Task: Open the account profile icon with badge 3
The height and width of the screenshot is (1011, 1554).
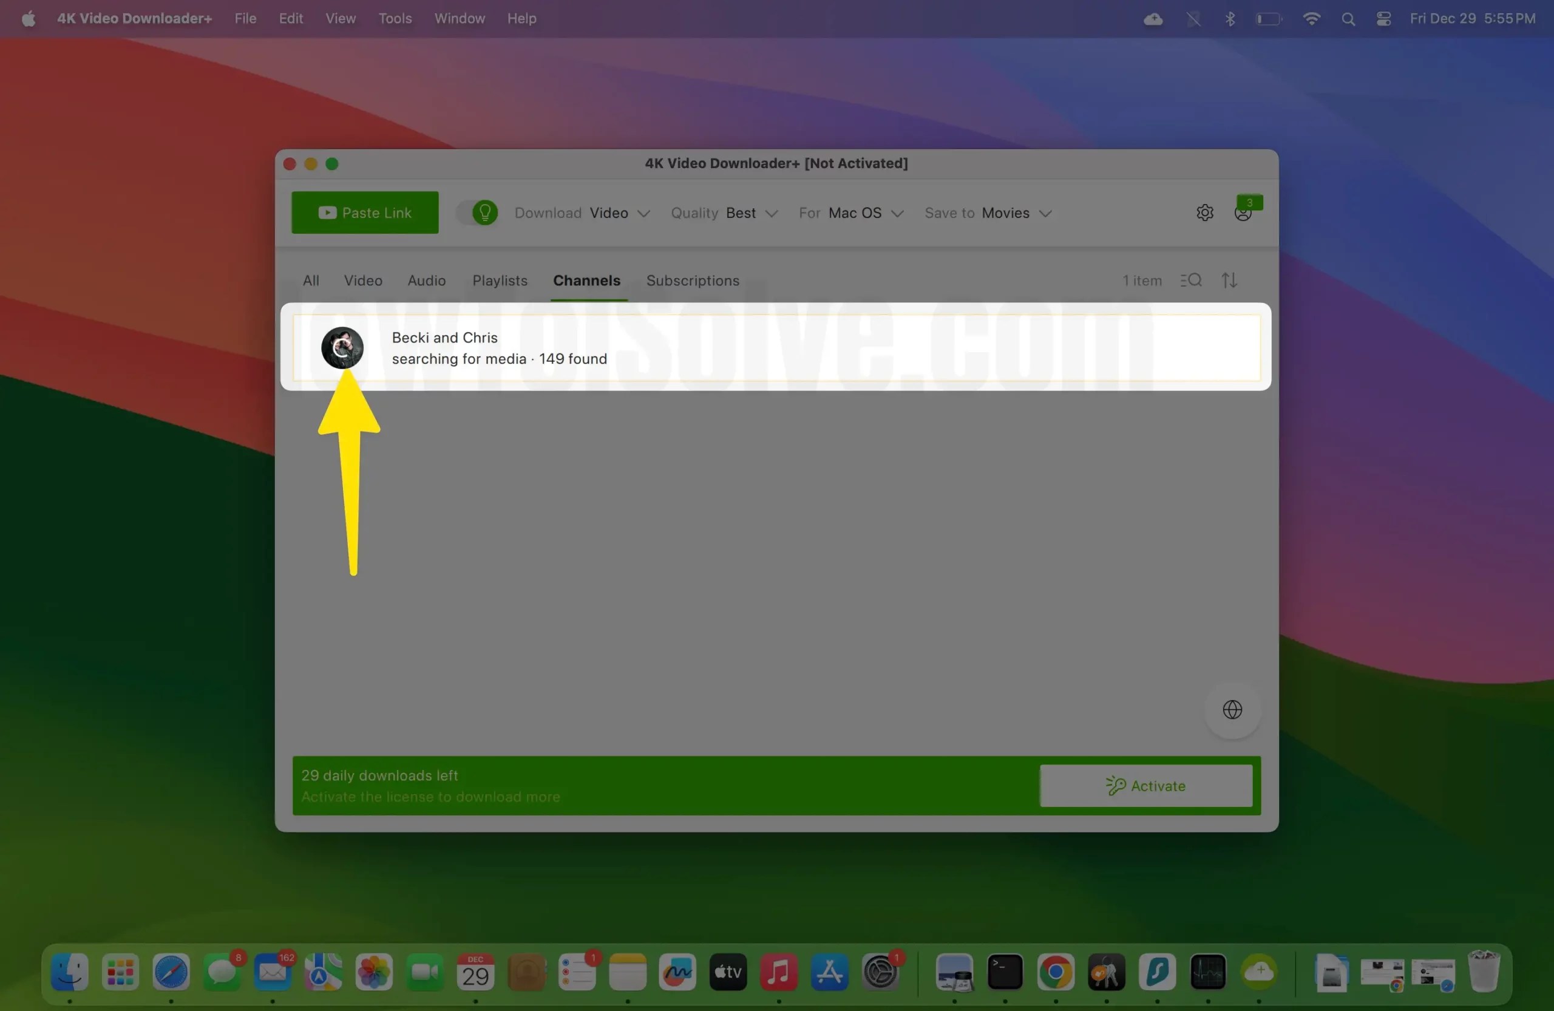Action: point(1243,213)
